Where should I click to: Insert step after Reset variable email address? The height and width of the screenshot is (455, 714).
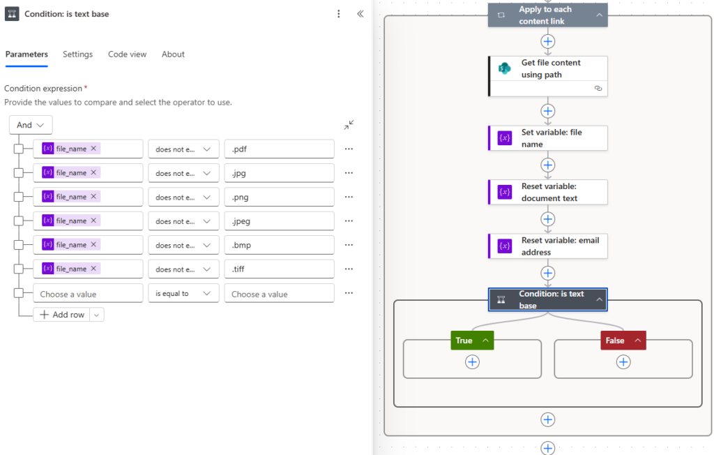click(x=548, y=273)
